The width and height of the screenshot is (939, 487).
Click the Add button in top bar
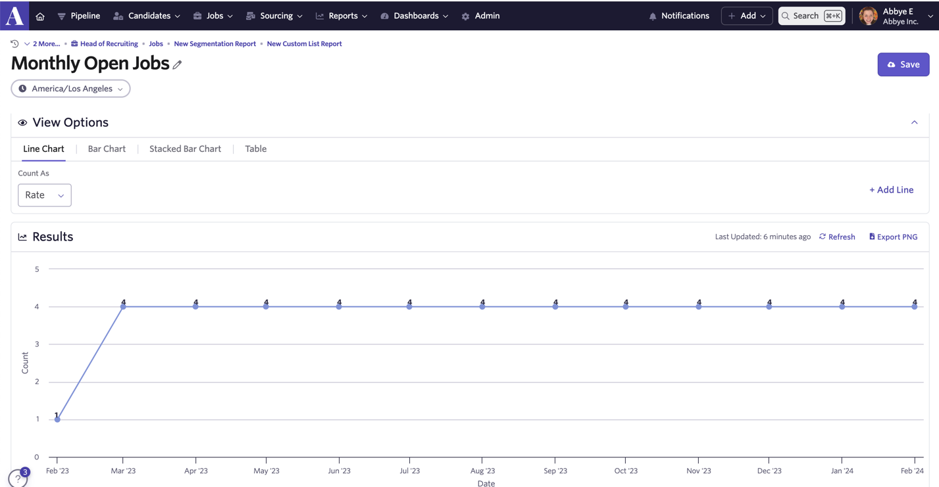pos(747,16)
